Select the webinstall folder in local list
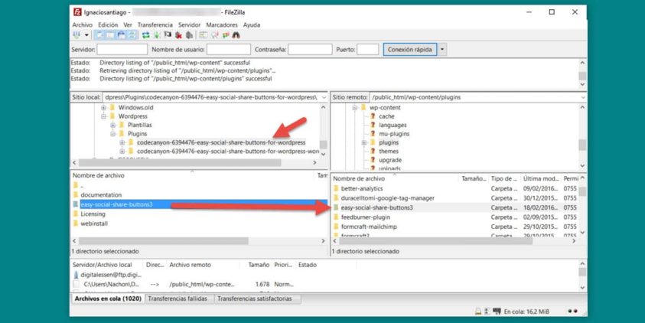645x323 pixels. point(94,223)
